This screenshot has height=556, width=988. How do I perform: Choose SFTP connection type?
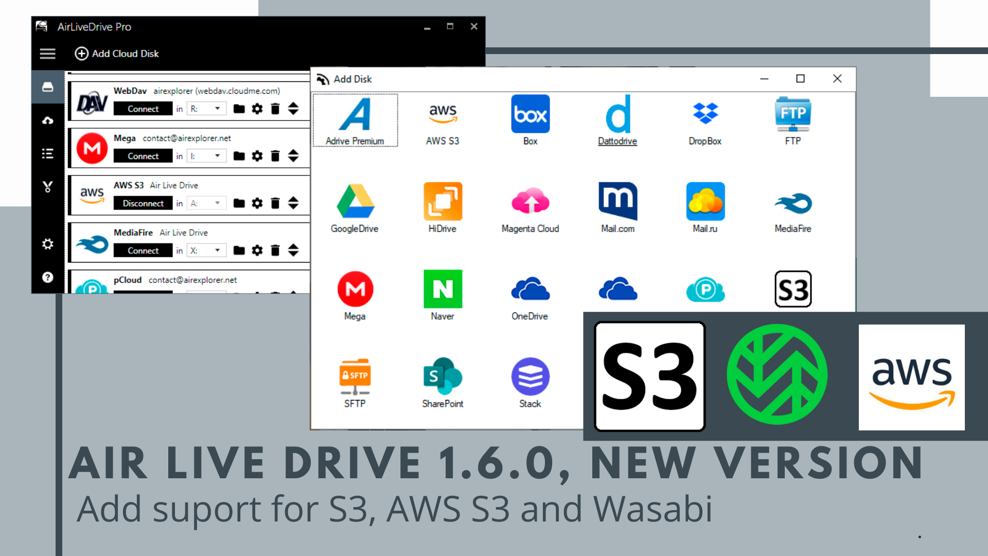355,383
